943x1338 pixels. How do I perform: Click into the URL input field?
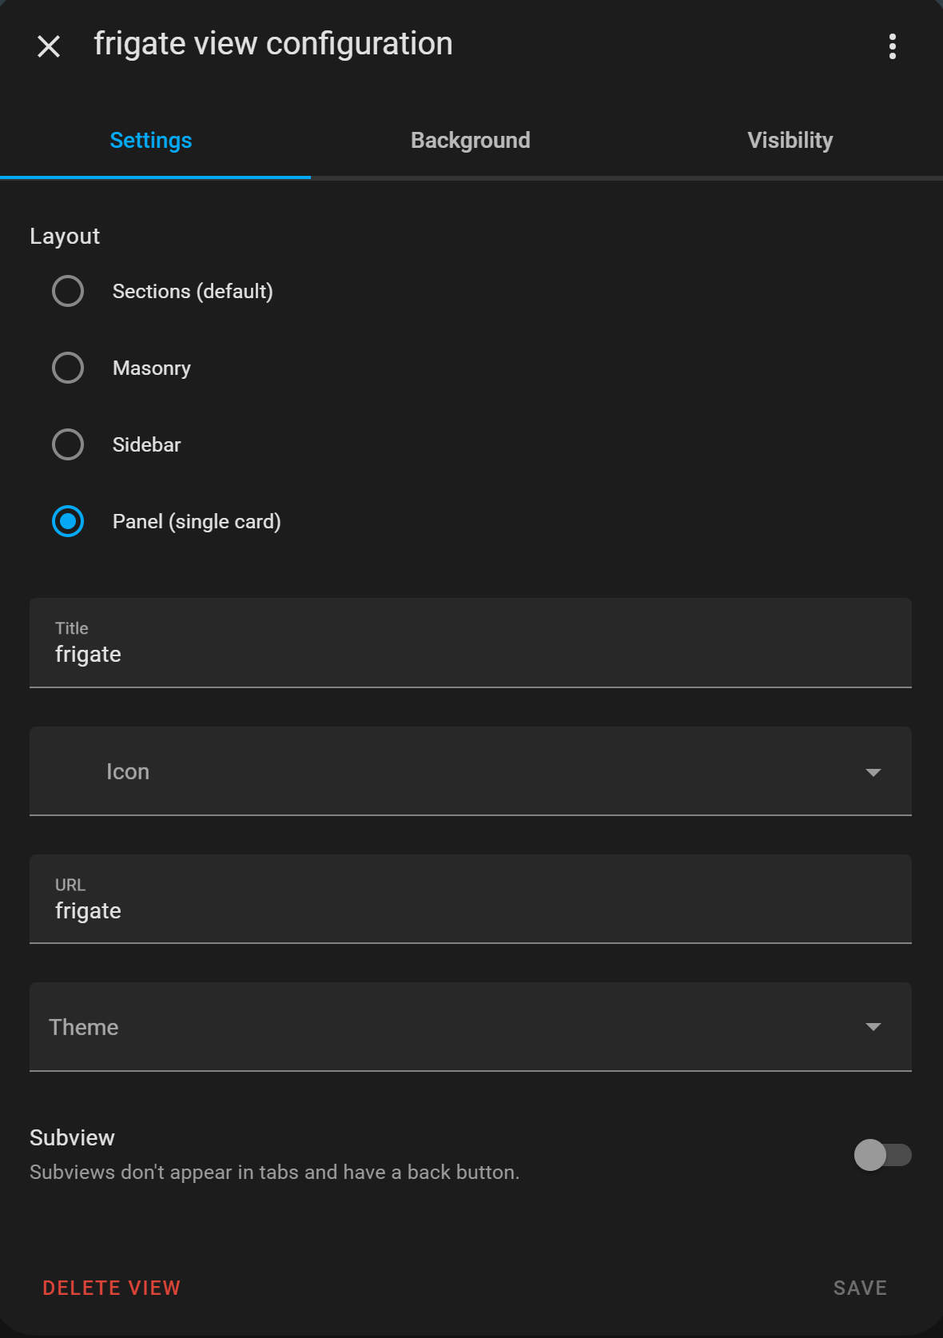[471, 899]
